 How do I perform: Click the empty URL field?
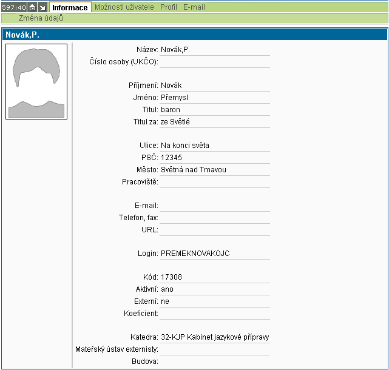click(x=214, y=230)
